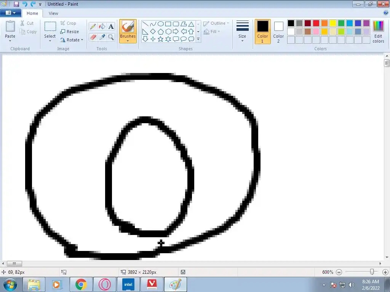Open Opera browser from the taskbar
This screenshot has height=292, width=390.
coord(105,284)
